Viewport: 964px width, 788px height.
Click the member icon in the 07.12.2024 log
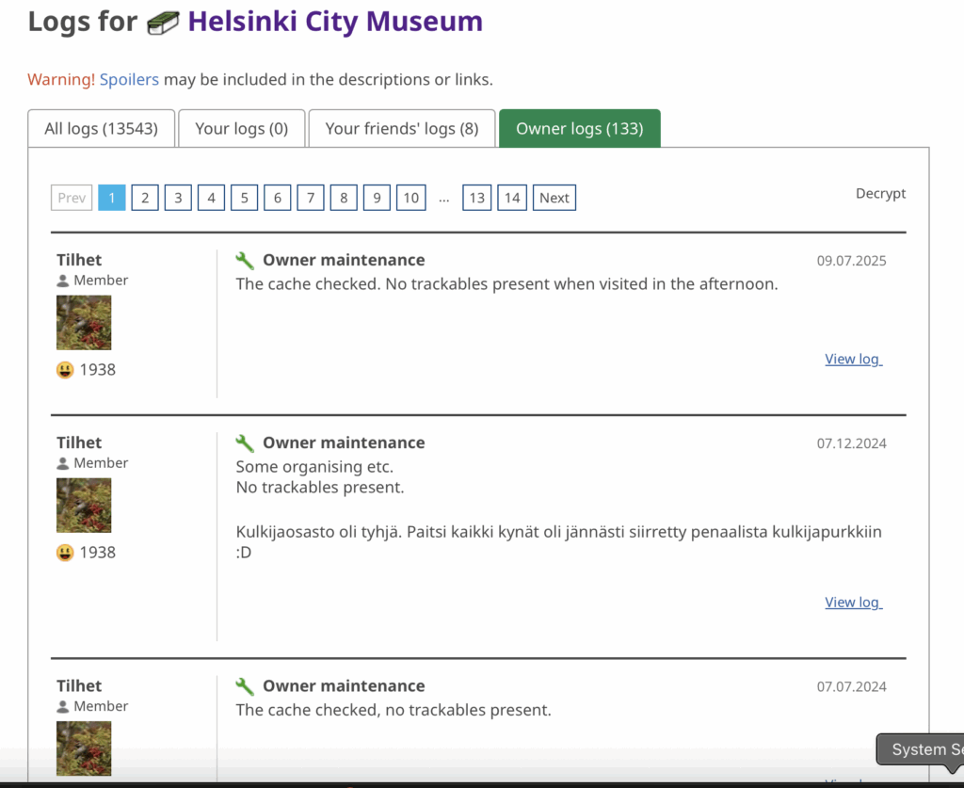point(63,463)
